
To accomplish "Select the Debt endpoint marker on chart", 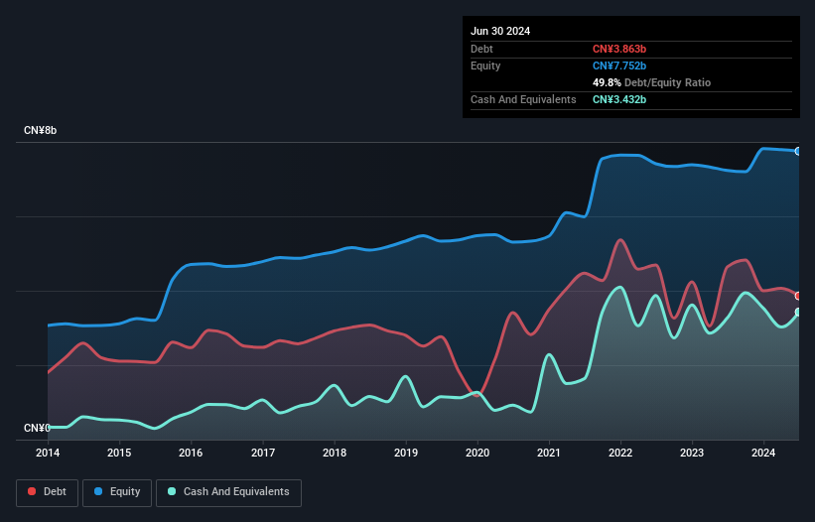I will [x=798, y=296].
